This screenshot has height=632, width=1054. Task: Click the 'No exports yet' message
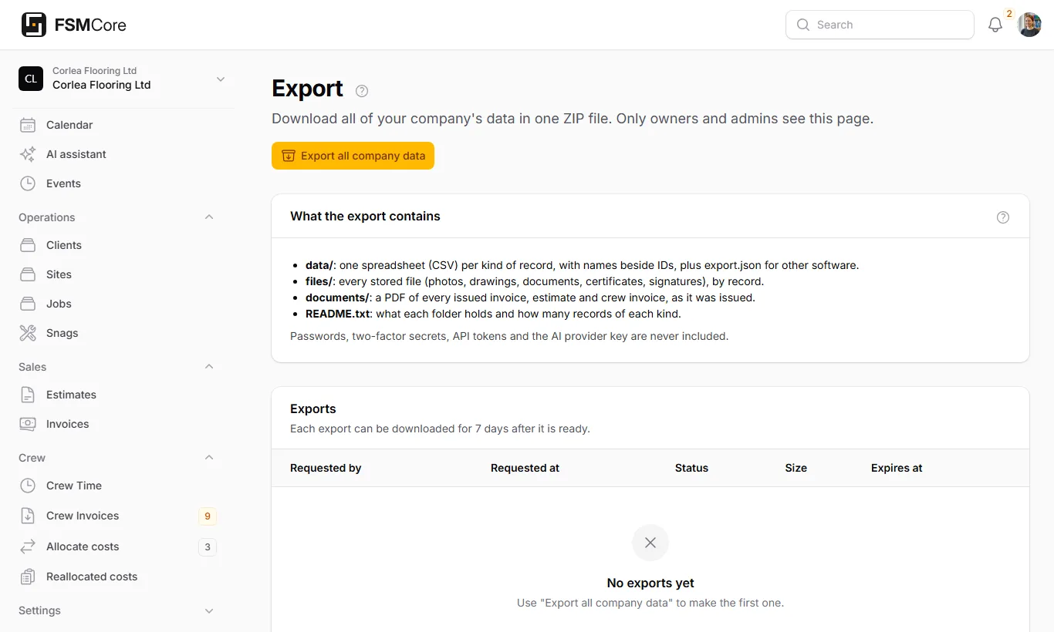[650, 583]
